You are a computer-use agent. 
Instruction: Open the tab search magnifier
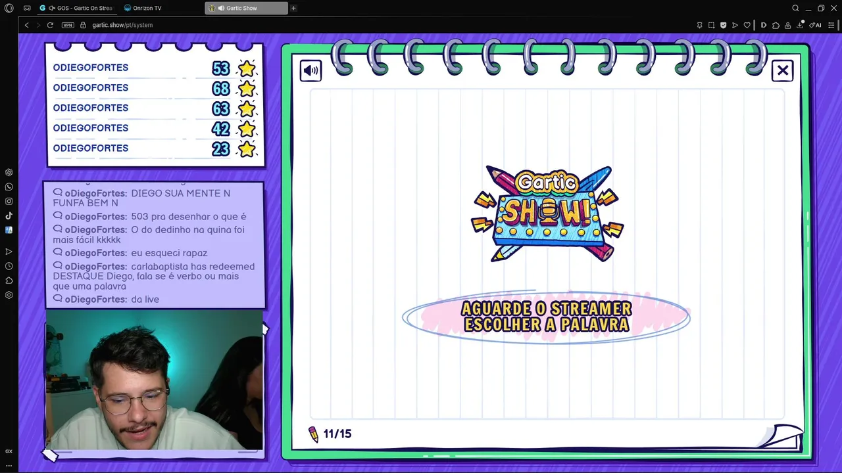(795, 8)
